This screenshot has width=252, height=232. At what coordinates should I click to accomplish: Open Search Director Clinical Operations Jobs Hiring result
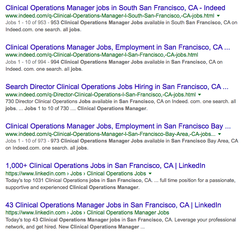click(x=117, y=87)
